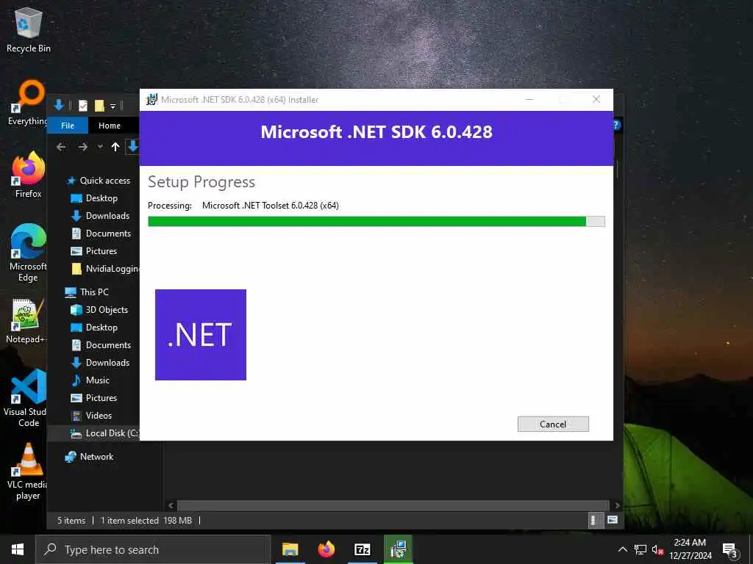Viewport: 753px width, 564px height.
Task: Go forward in File Explorer navigation
Action: (x=82, y=147)
